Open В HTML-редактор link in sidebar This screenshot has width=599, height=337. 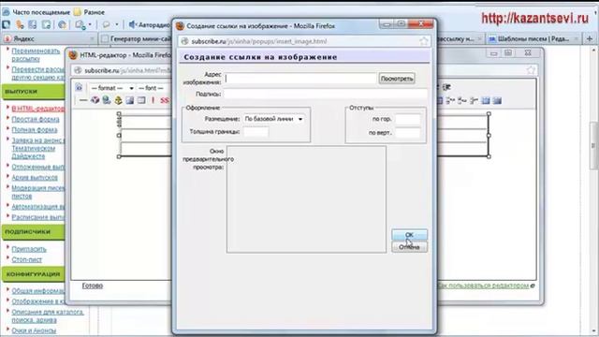click(x=37, y=109)
